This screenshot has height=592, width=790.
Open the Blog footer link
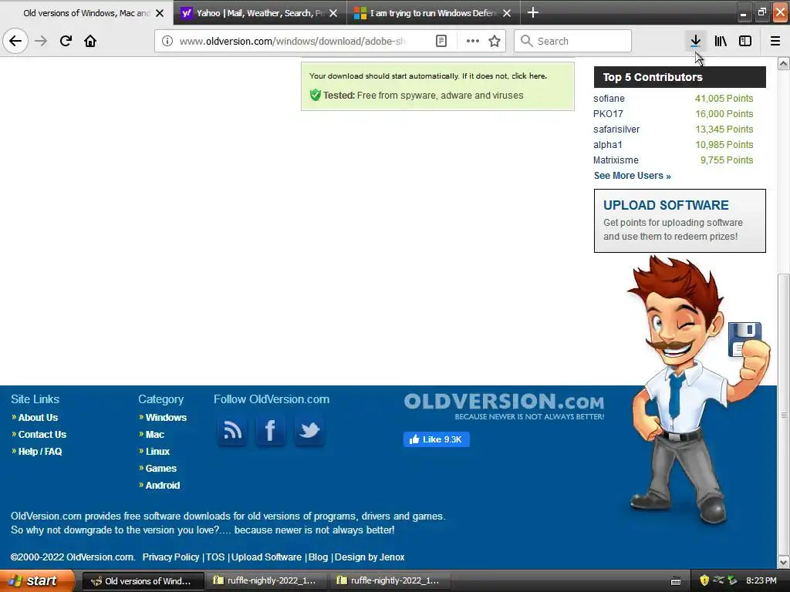click(318, 557)
